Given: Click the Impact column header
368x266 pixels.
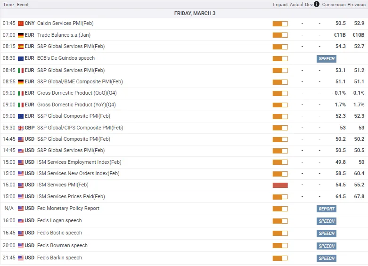Looking at the screenshot, I should click(280, 4).
